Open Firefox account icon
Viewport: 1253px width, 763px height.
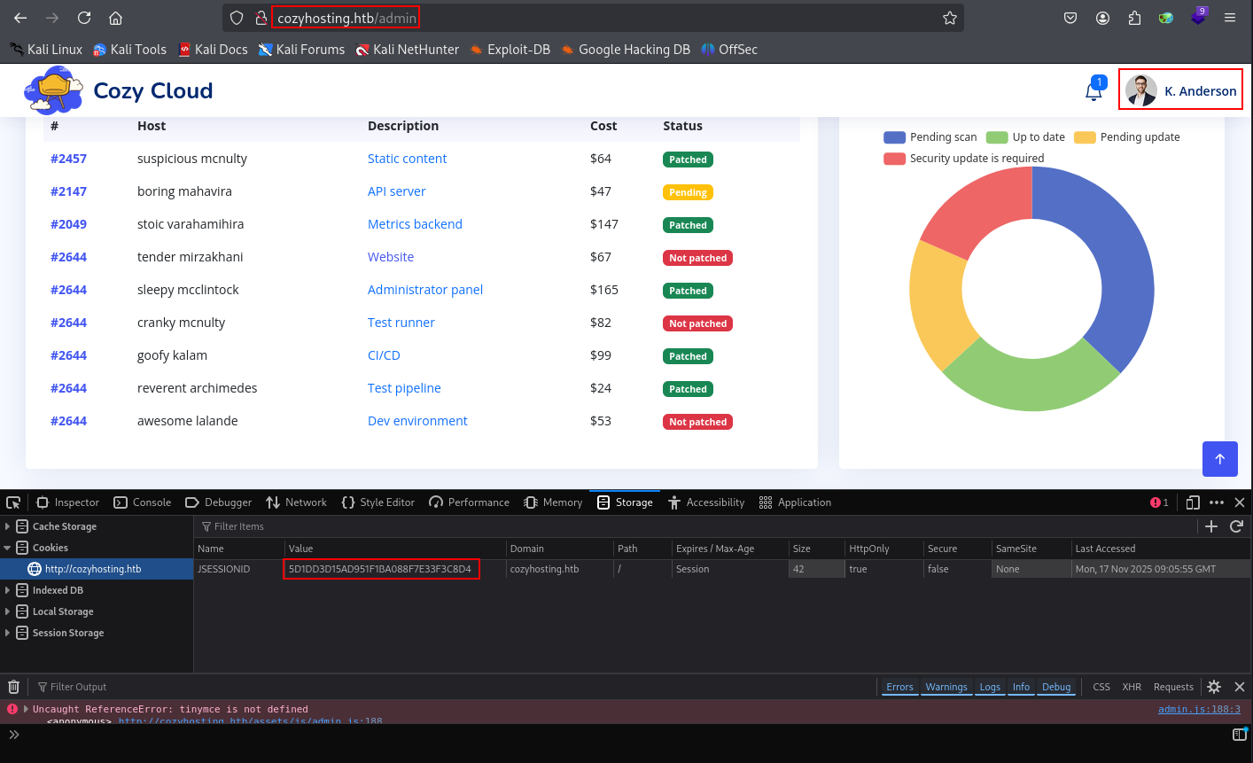tap(1102, 18)
